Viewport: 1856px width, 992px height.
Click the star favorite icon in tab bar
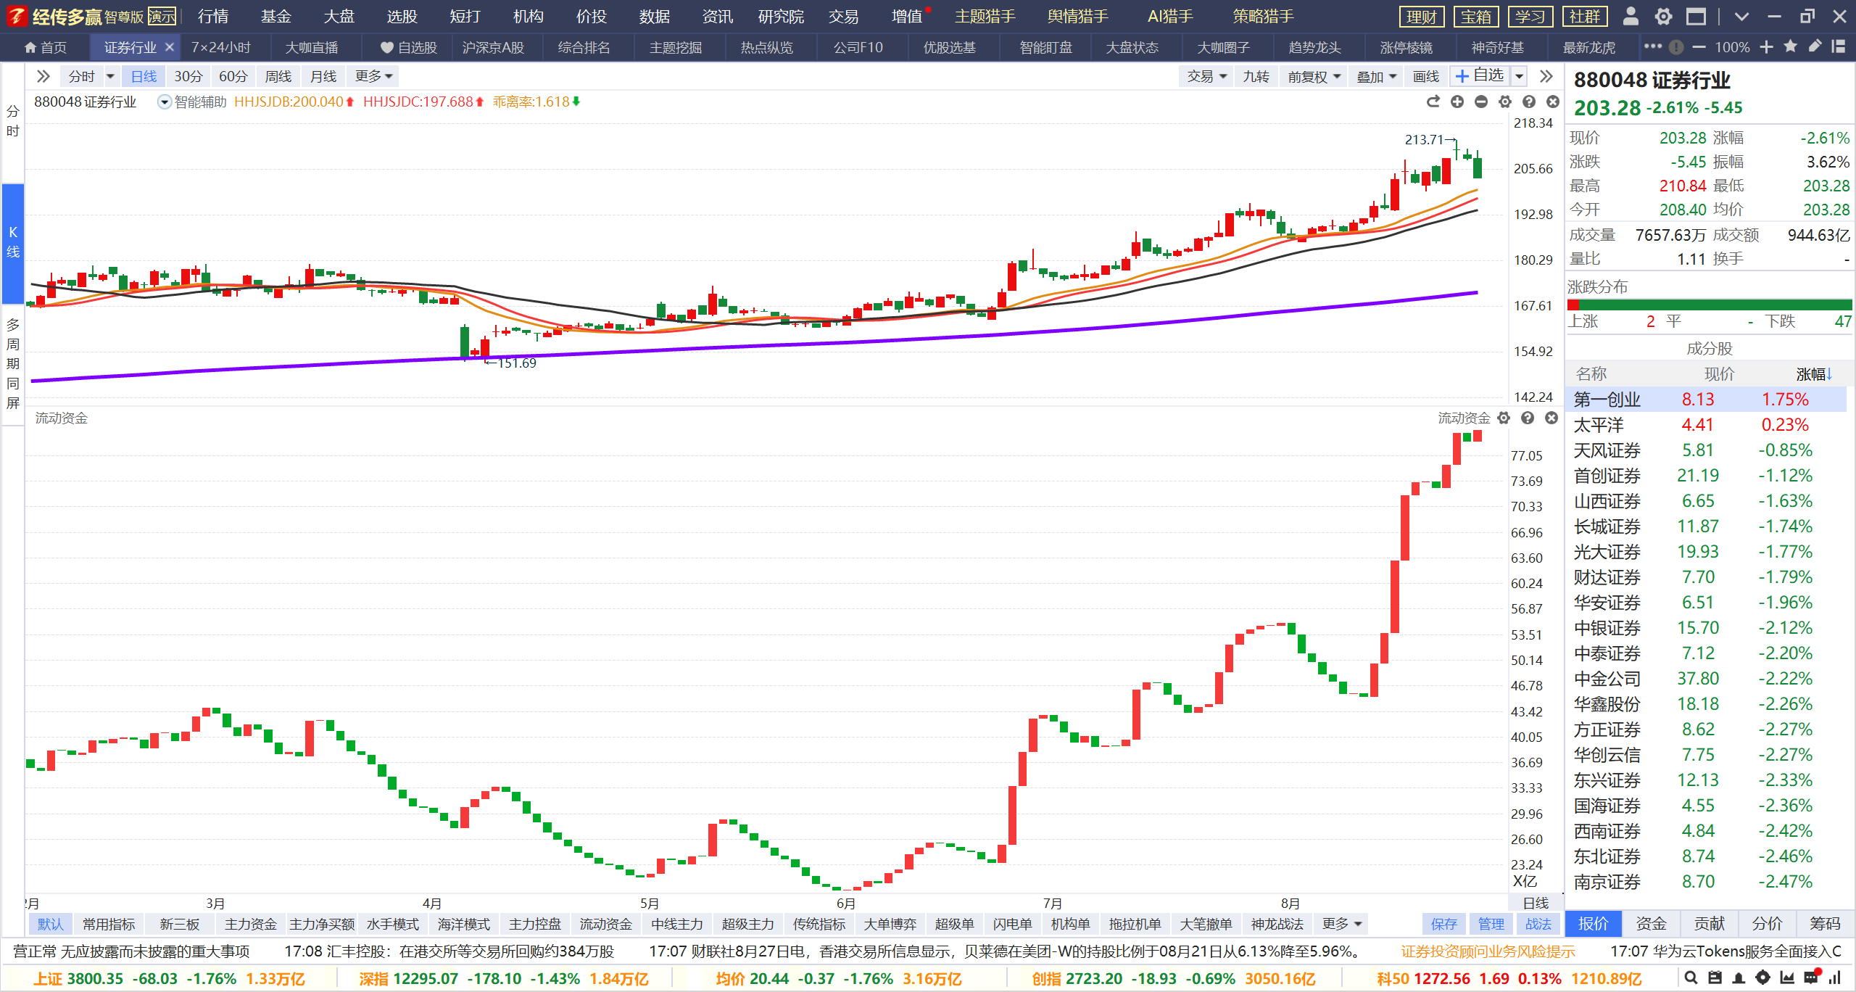tap(1791, 47)
